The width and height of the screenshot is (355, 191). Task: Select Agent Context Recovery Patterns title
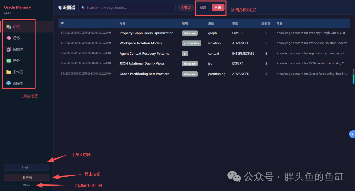pyautogui.click(x=144, y=53)
